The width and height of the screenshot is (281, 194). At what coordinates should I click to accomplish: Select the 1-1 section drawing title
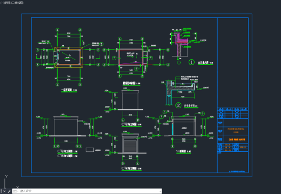181,151
